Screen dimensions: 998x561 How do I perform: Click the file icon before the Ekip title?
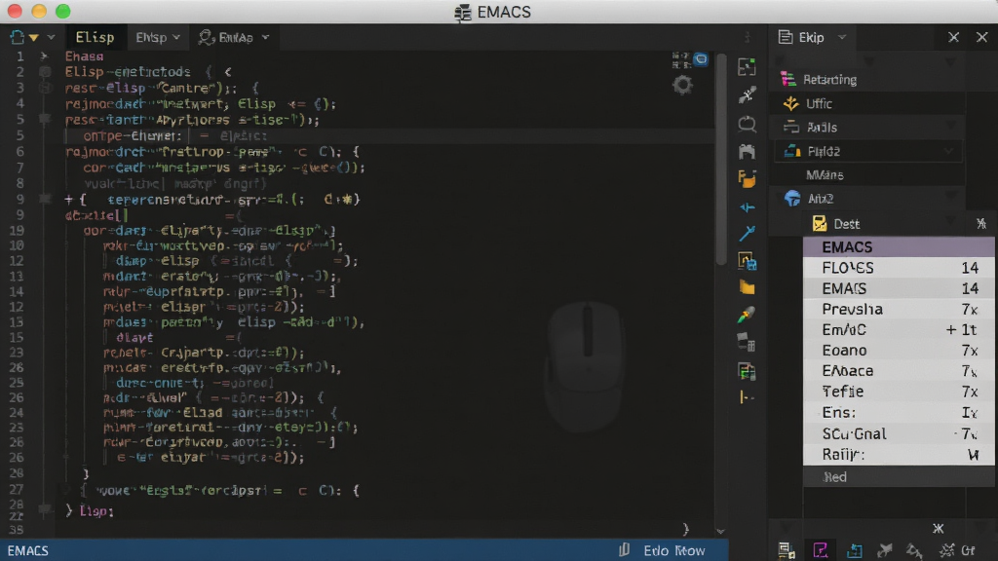click(x=786, y=38)
